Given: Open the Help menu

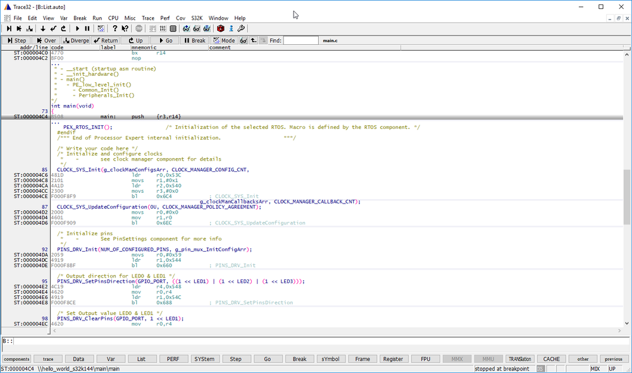Looking at the screenshot, I should (240, 18).
